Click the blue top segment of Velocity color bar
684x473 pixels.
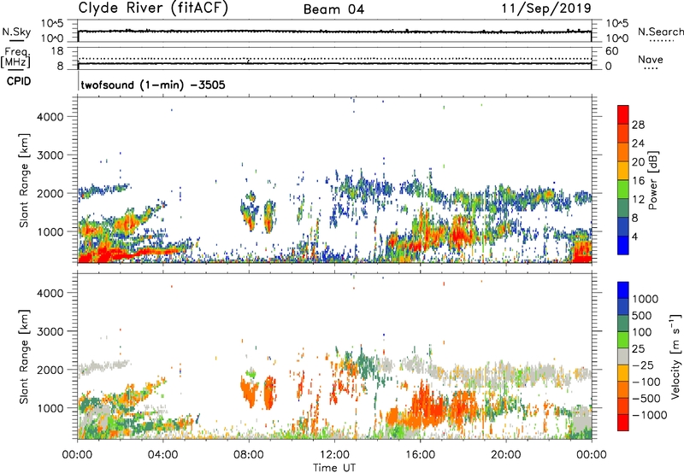click(623, 290)
